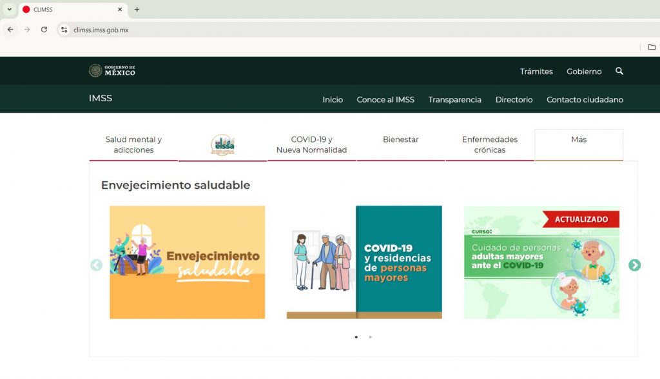
Task: Click the browser forward arrow
Action: tap(27, 30)
